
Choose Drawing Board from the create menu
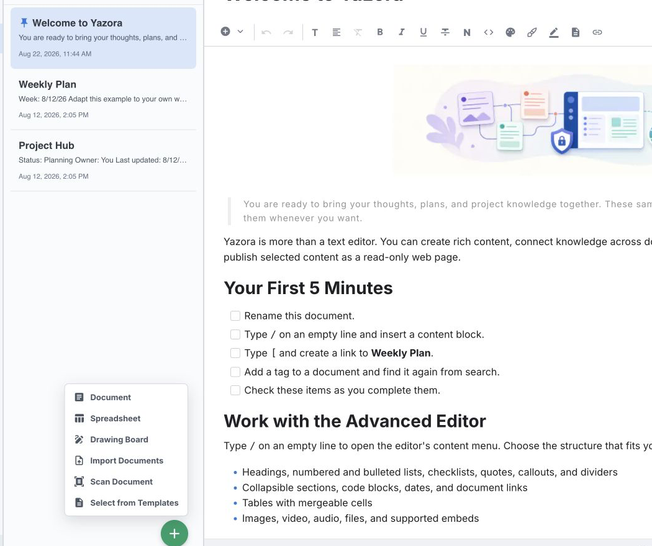pyautogui.click(x=126, y=440)
